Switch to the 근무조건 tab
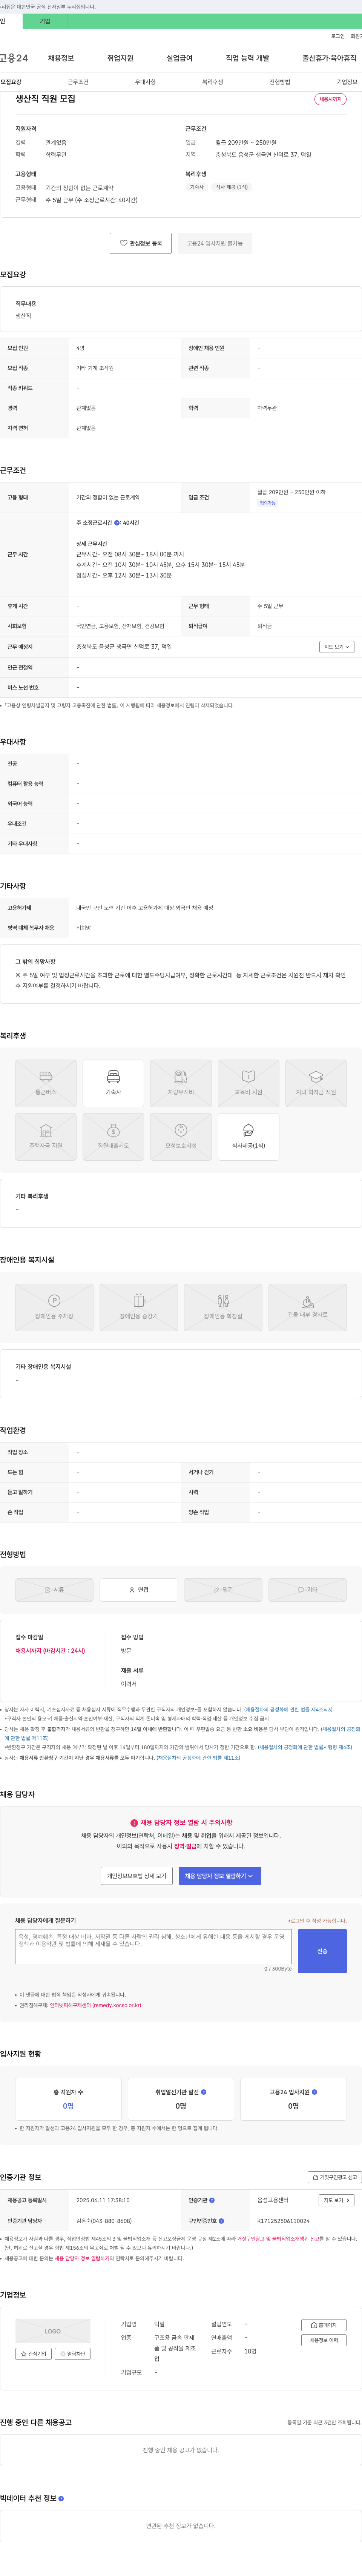Screen dimensions: 362x2576 click(78, 82)
